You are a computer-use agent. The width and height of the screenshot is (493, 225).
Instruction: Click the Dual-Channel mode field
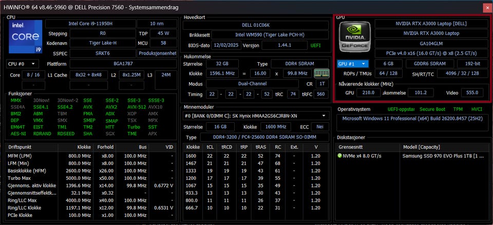(252, 84)
